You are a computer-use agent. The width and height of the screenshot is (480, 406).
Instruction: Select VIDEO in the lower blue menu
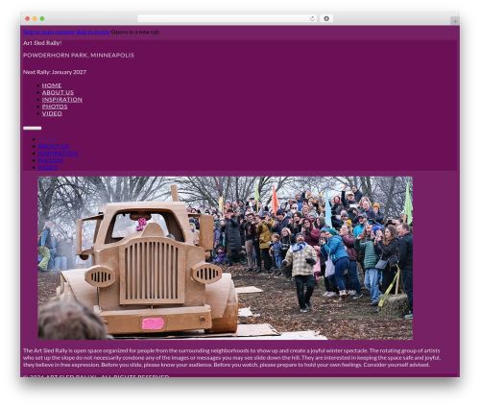[48, 167]
